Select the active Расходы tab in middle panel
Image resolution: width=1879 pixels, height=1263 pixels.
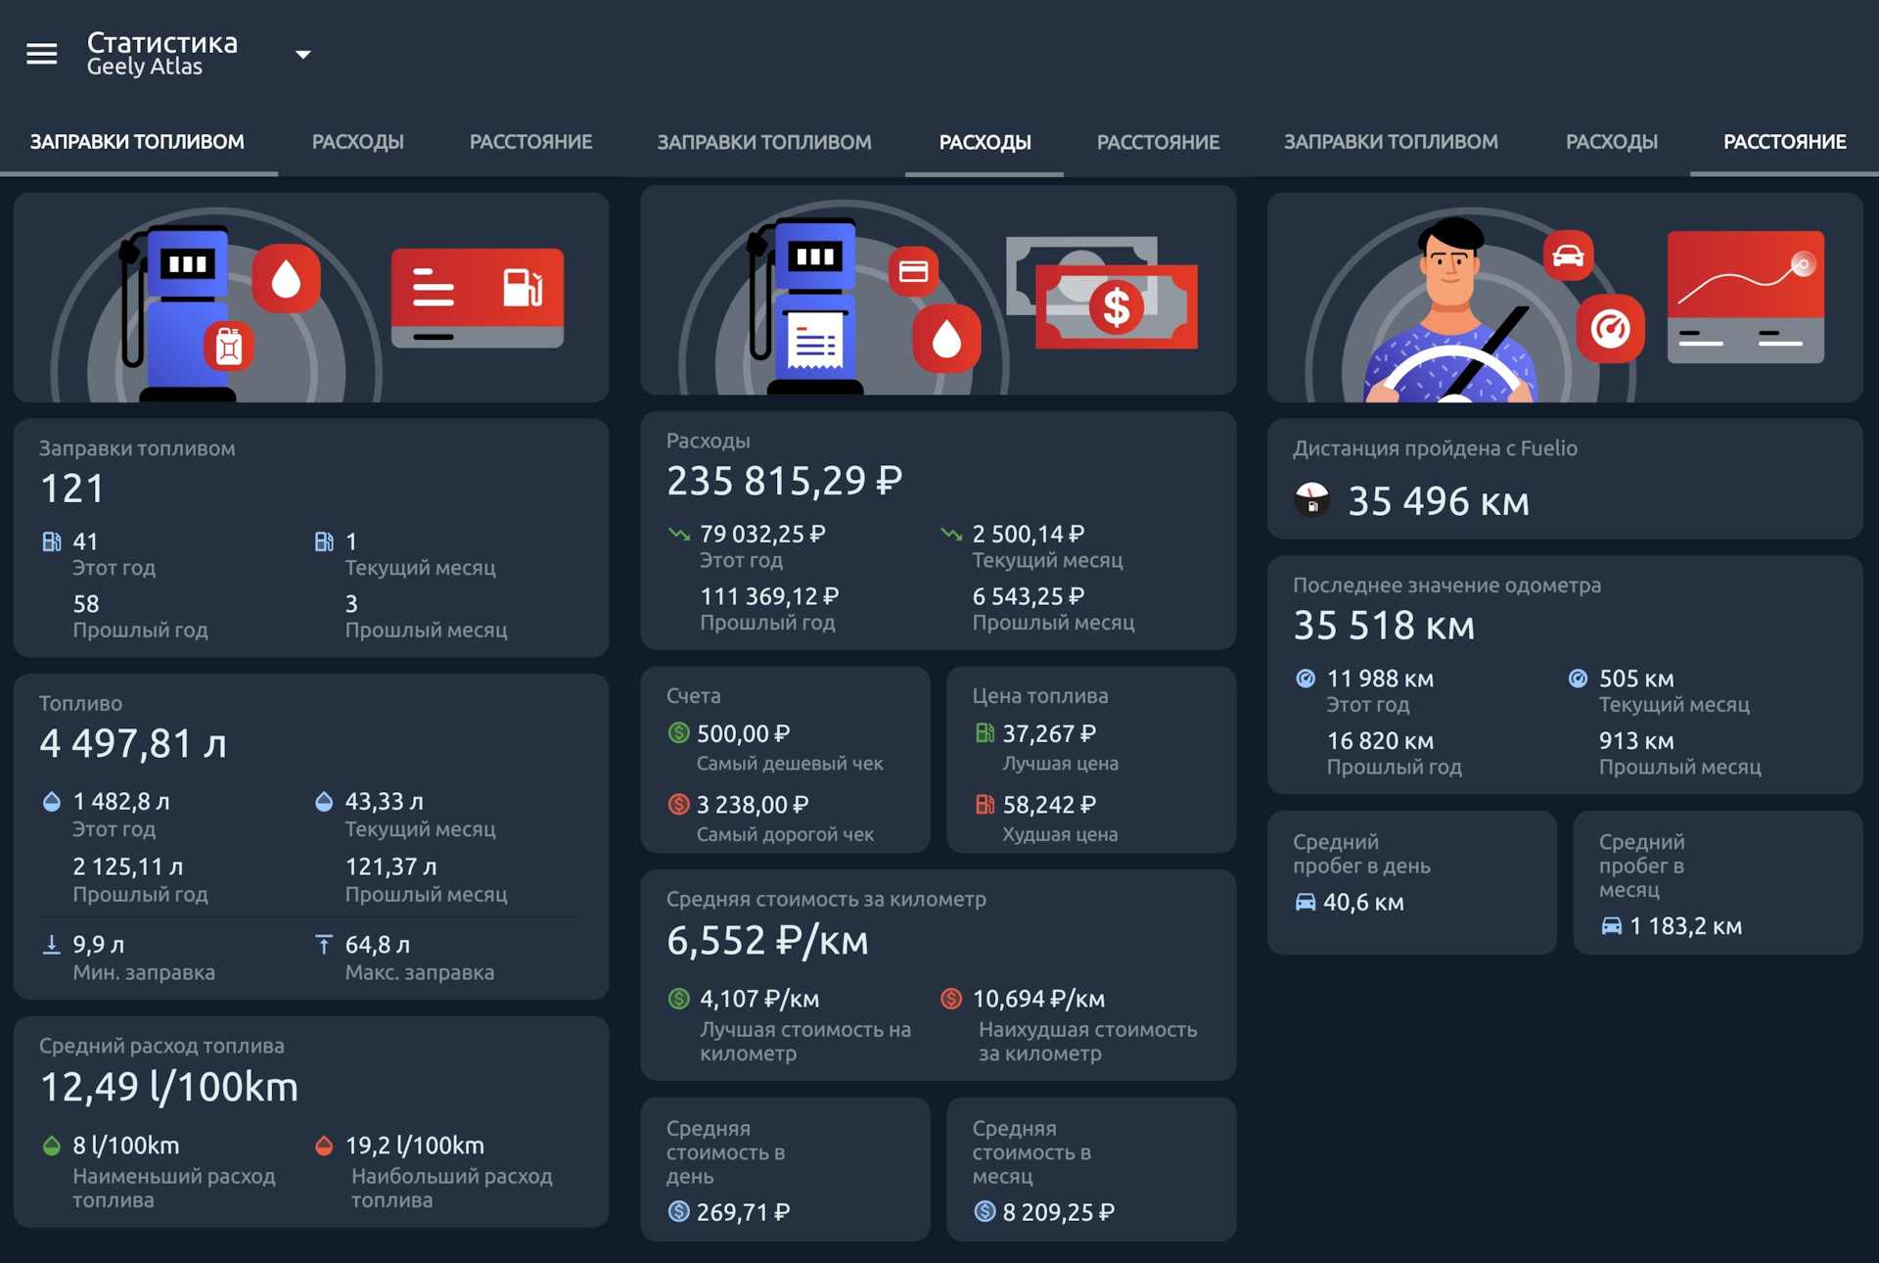point(985,142)
